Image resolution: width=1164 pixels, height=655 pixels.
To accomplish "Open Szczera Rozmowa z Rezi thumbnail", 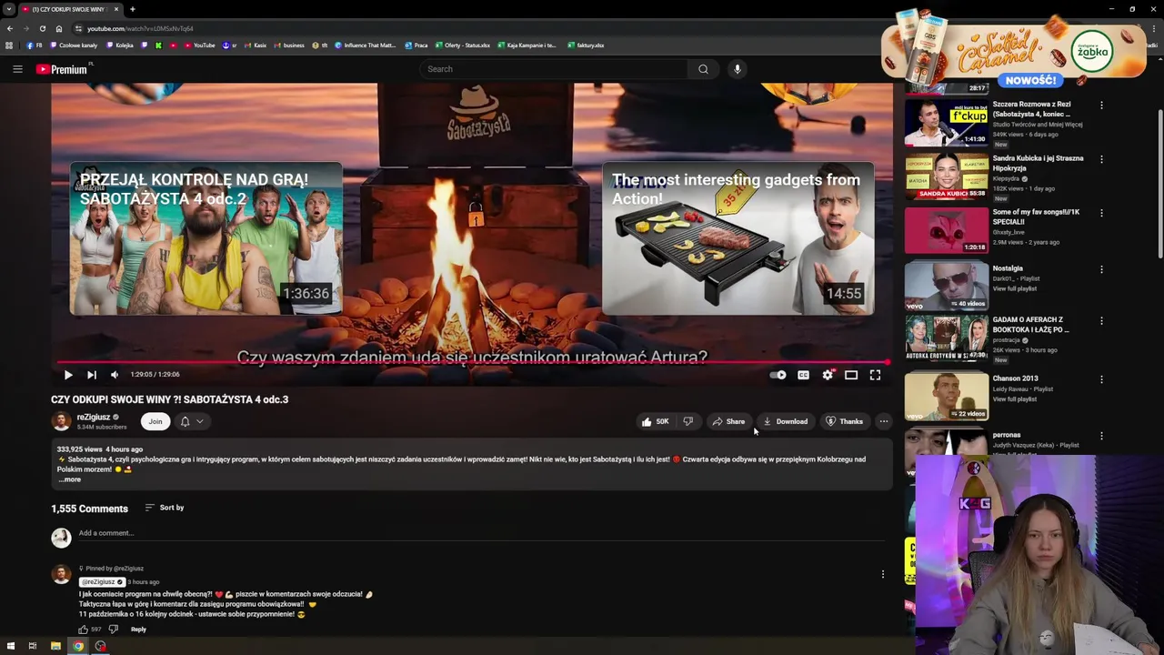I will pyautogui.click(x=947, y=123).
